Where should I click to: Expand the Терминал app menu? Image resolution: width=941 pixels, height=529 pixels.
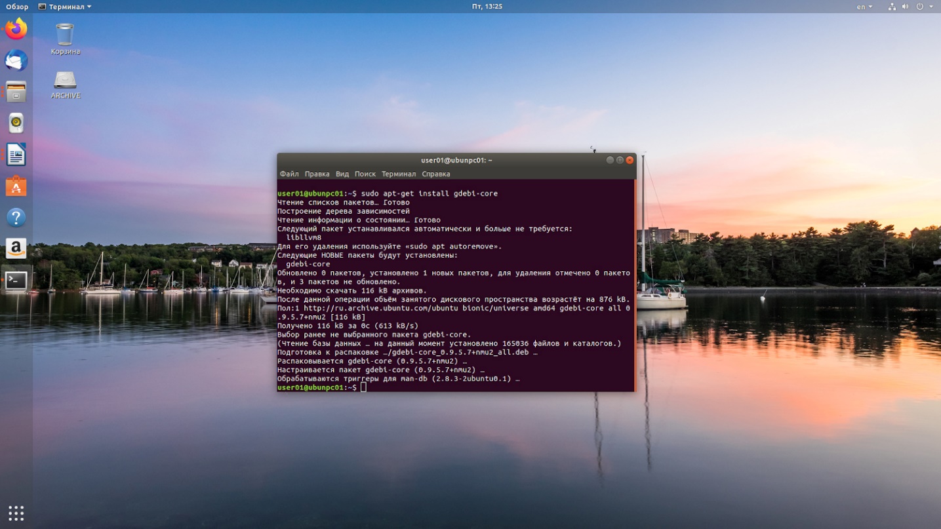point(65,7)
